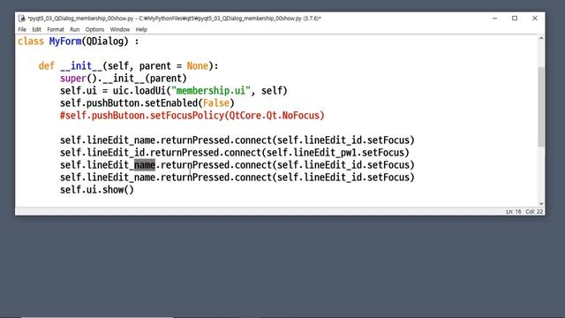Click the commented setFocusPolicy line

click(192, 116)
